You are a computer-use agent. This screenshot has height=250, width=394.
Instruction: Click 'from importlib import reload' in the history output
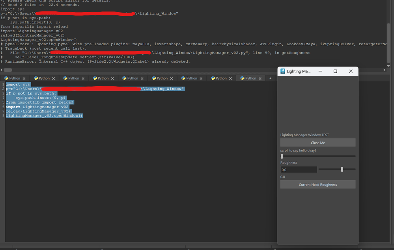[34, 27]
